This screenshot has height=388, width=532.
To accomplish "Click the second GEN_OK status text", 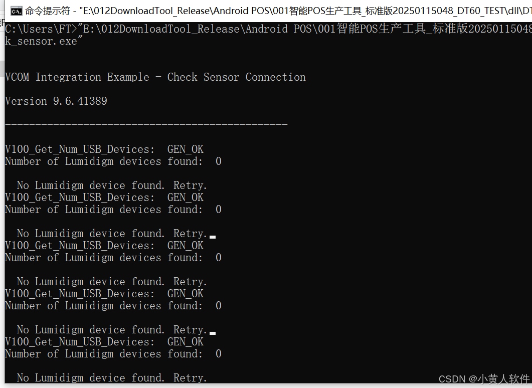I will point(185,197).
